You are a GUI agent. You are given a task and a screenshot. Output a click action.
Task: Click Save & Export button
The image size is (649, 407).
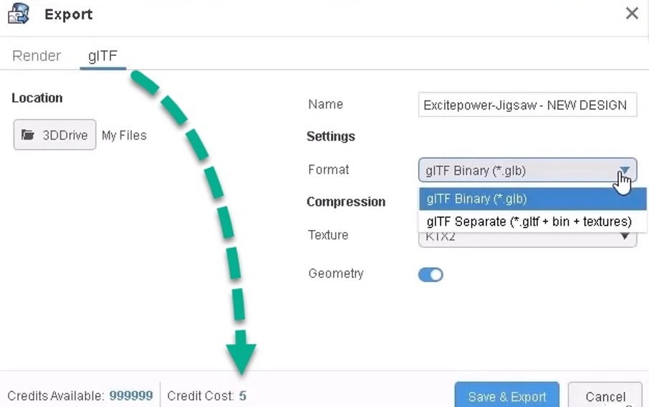click(x=506, y=396)
